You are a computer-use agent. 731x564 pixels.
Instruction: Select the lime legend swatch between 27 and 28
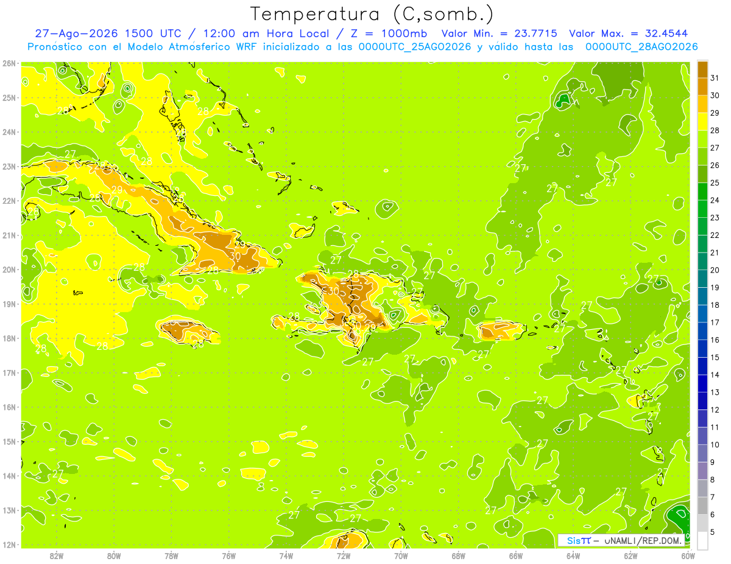tap(702, 139)
